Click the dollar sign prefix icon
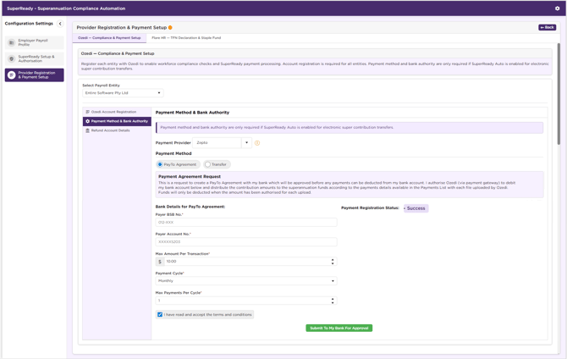This screenshot has width=567, height=359. 160,262
